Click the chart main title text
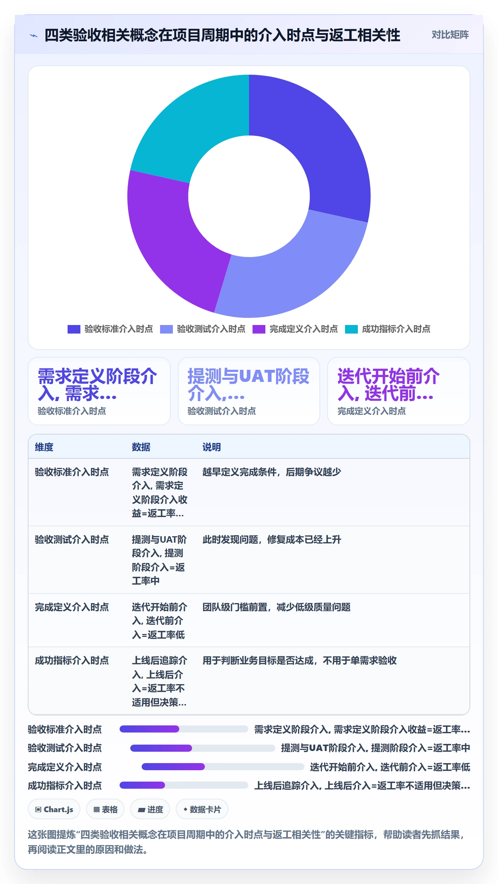 [x=222, y=36]
